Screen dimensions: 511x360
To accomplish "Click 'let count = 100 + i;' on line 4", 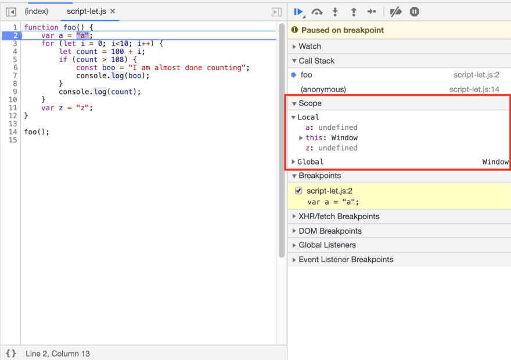I will 102,52.
